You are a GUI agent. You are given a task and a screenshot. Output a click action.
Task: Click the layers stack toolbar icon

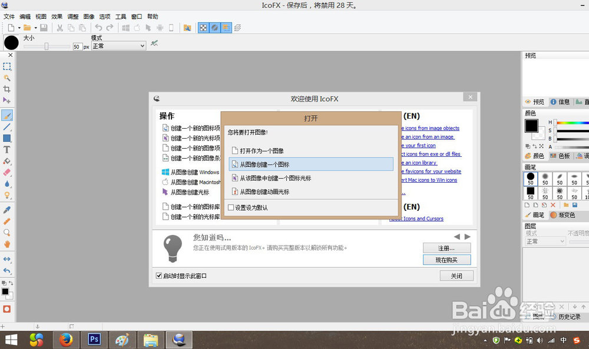tap(237, 28)
